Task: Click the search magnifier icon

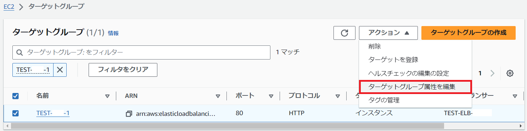Action: click(x=19, y=52)
